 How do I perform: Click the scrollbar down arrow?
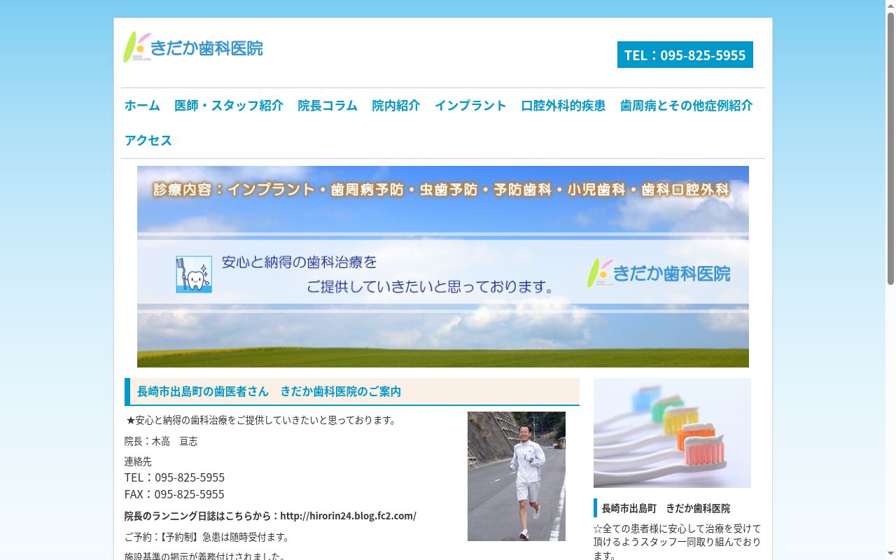pyautogui.click(x=890, y=554)
